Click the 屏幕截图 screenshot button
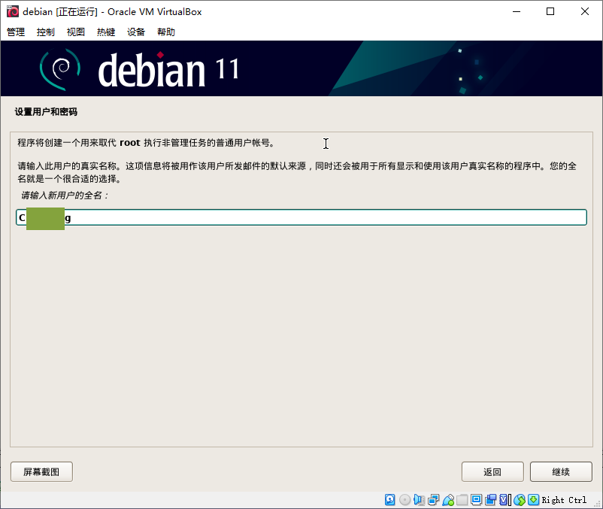 [x=41, y=471]
